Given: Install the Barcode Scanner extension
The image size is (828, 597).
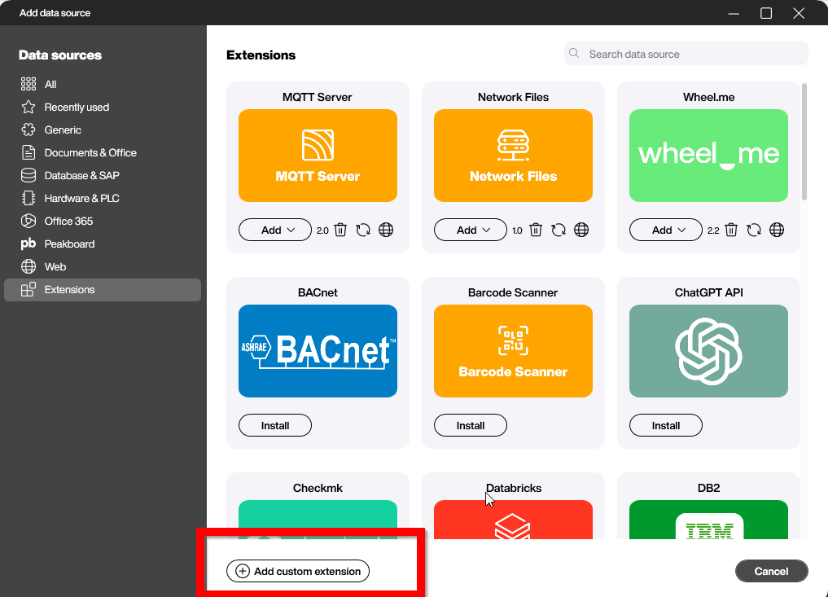Looking at the screenshot, I should pyautogui.click(x=471, y=425).
